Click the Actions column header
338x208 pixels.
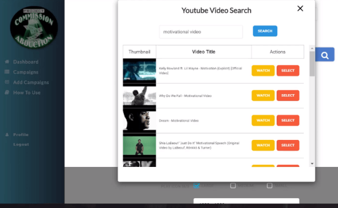278,51
